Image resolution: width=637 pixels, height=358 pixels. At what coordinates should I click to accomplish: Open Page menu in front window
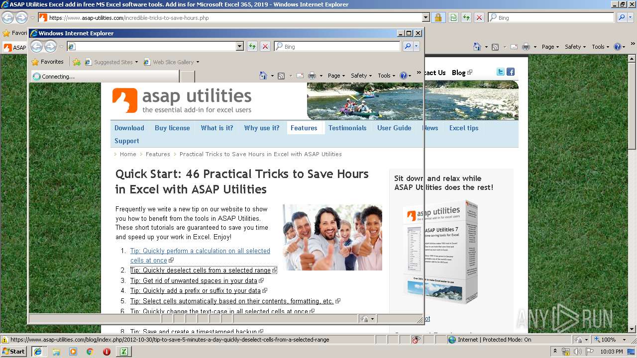336,76
